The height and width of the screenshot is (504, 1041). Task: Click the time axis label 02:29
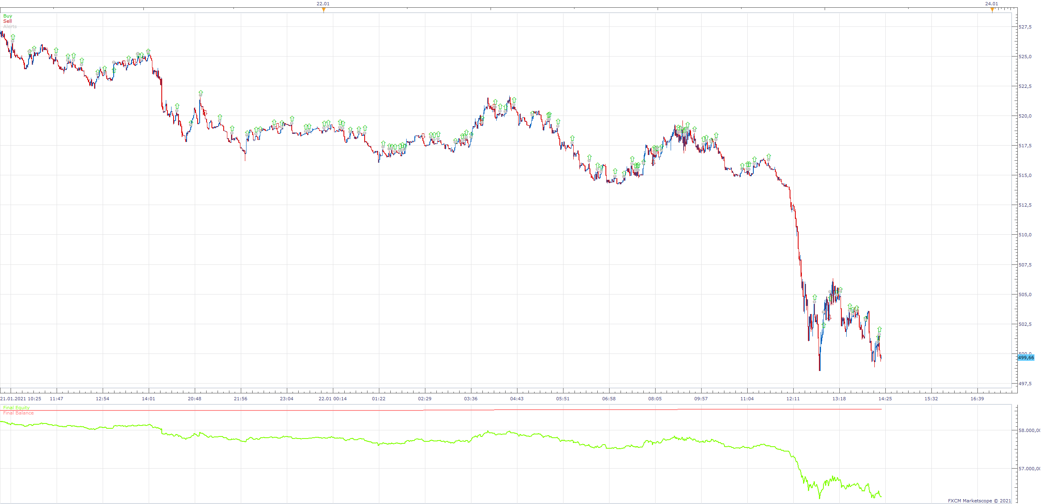425,399
